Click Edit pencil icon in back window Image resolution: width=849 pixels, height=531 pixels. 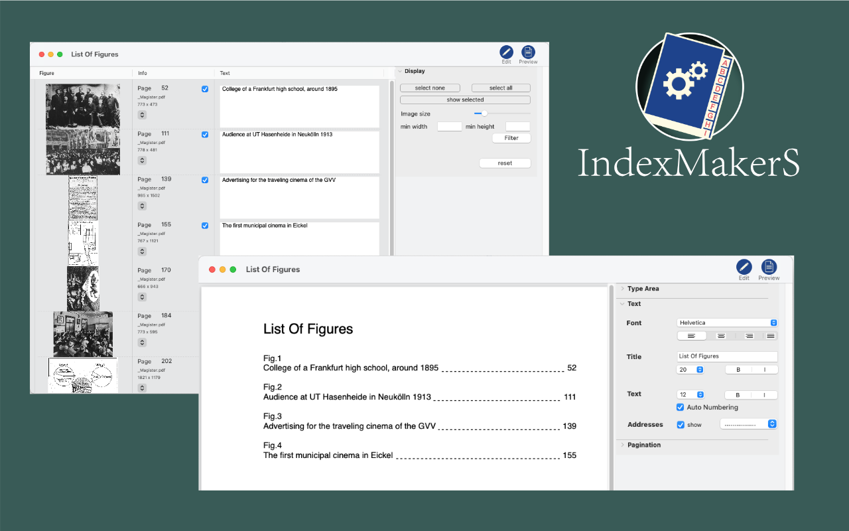tap(506, 52)
